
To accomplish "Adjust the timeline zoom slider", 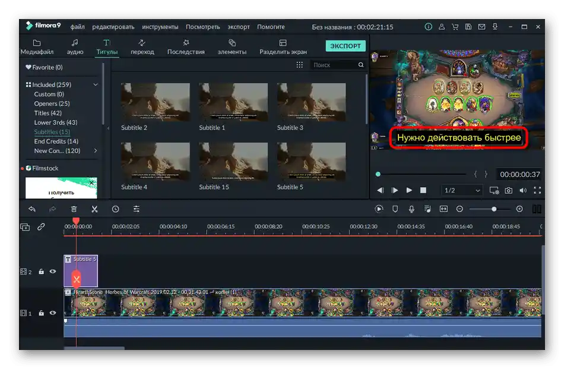I will (493, 209).
